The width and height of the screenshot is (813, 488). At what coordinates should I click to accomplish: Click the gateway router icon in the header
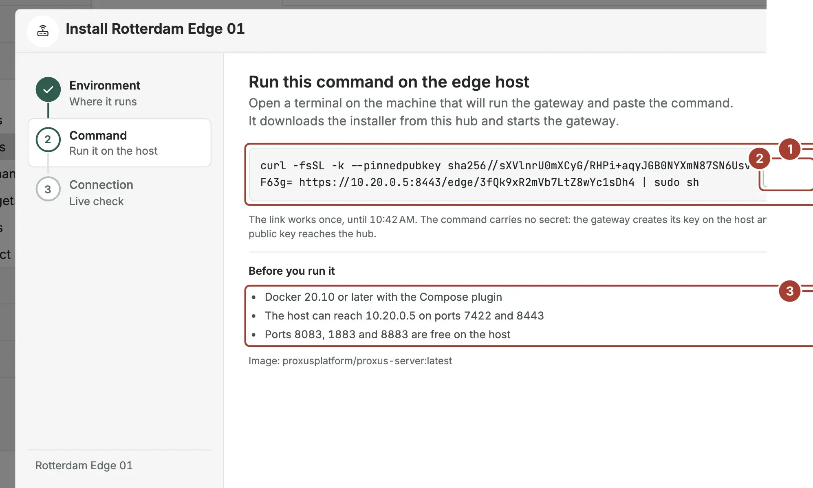point(43,31)
